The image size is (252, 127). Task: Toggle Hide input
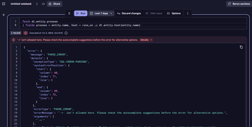[154, 13]
